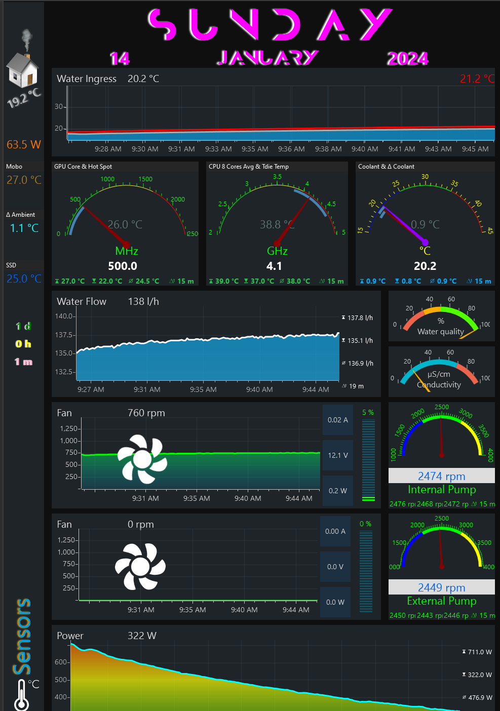
Task: Click the Conductivity µS/cm gauge
Action: click(x=439, y=373)
